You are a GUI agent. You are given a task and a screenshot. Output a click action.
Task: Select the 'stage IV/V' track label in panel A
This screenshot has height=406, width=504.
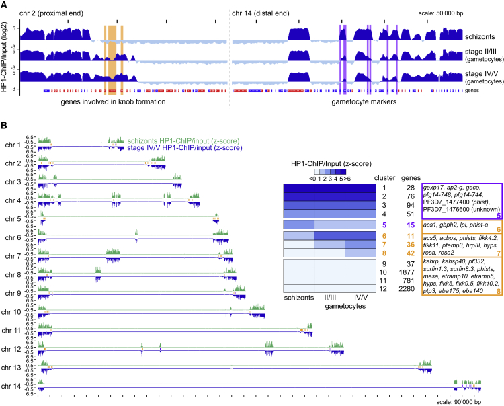pos(480,74)
